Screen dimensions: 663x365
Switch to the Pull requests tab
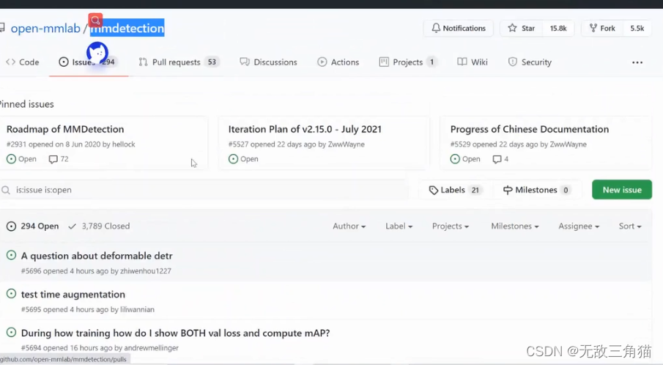point(179,62)
